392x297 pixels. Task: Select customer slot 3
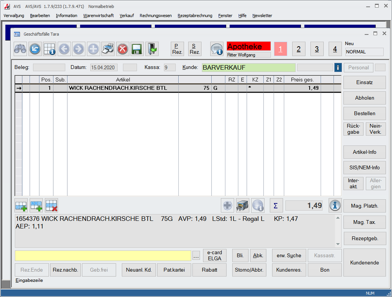(x=317, y=49)
